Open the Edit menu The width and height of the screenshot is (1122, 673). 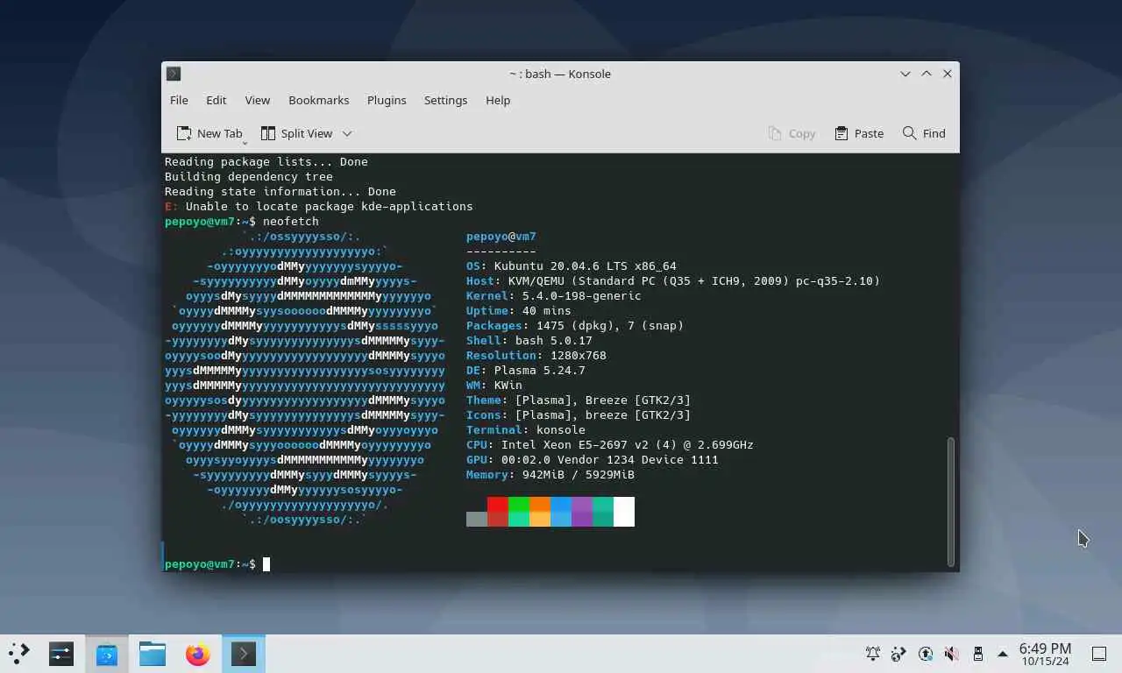pyautogui.click(x=217, y=100)
